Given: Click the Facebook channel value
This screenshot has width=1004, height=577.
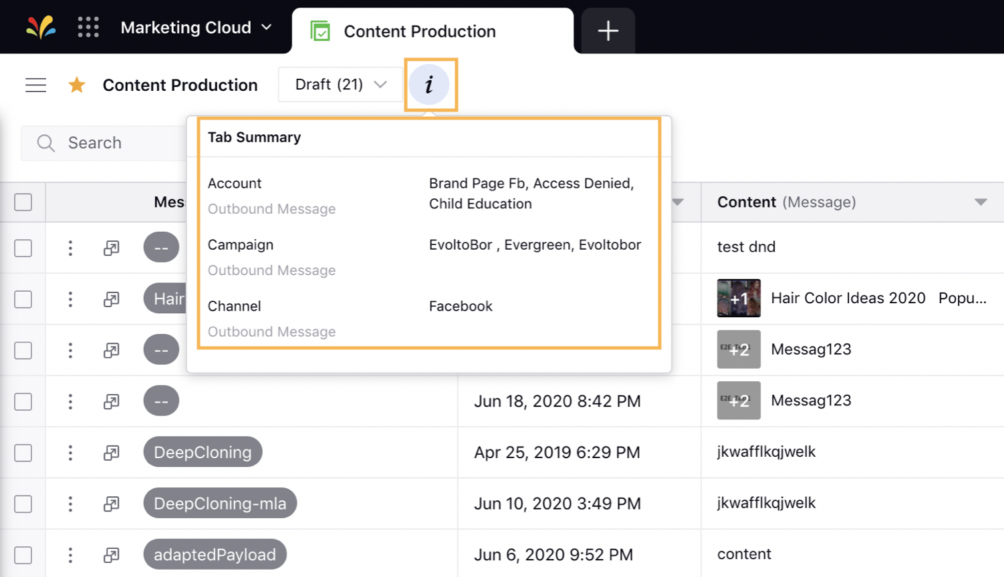Looking at the screenshot, I should (461, 306).
